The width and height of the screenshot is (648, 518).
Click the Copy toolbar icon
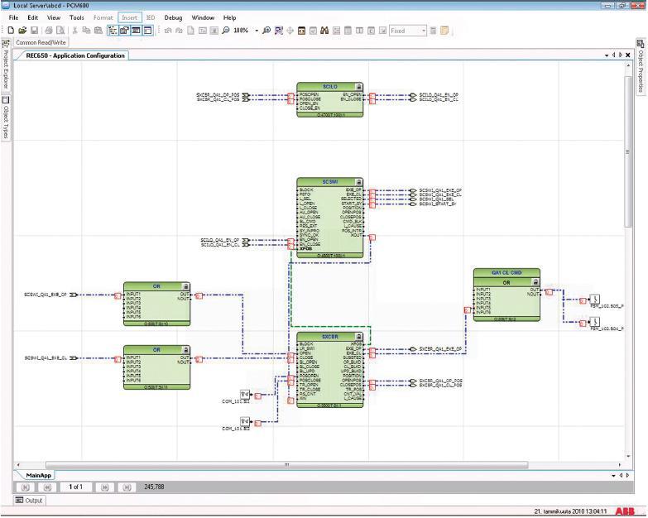tap(86, 30)
